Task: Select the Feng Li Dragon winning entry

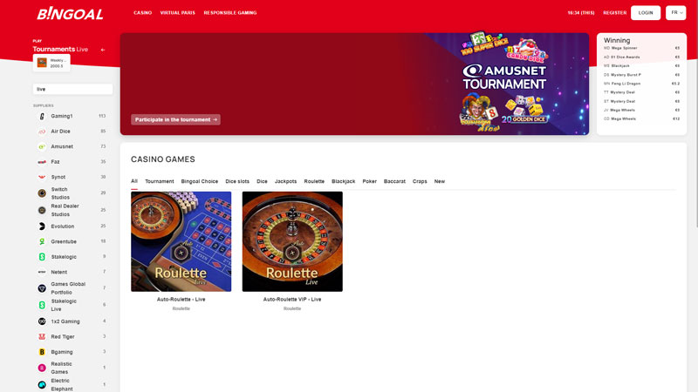Action: (x=641, y=84)
